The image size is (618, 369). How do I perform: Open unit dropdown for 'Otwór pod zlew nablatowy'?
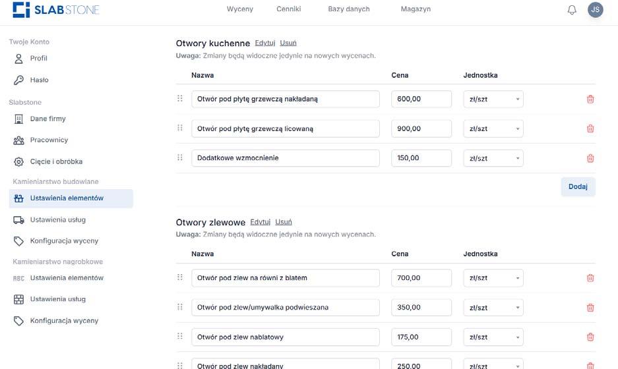click(493, 337)
